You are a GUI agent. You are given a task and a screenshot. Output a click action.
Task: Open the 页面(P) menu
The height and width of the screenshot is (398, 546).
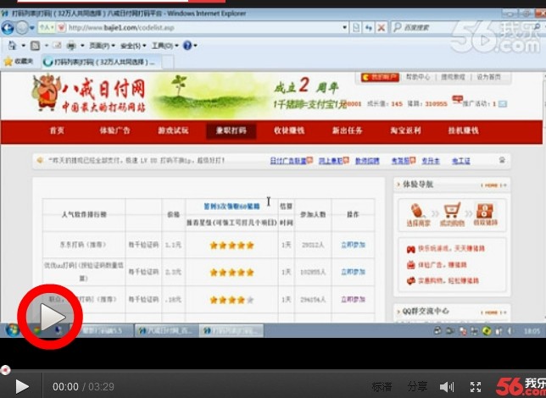click(102, 46)
